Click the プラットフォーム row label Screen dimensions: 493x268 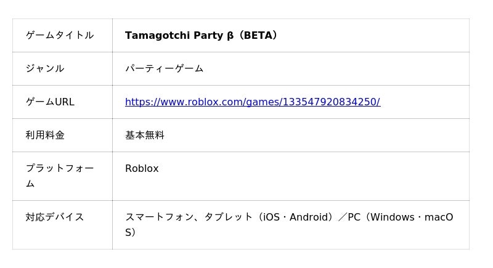tap(60, 169)
